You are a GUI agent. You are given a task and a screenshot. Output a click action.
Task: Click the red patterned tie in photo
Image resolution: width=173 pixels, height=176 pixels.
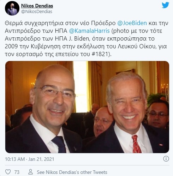point(136,144)
